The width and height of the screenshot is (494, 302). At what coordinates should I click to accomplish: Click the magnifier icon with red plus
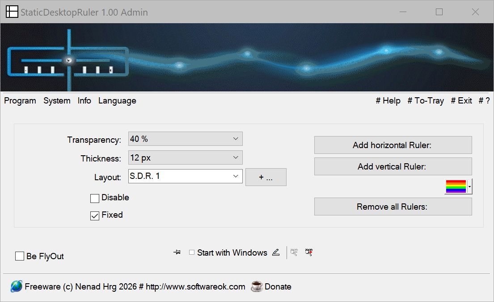(x=308, y=252)
